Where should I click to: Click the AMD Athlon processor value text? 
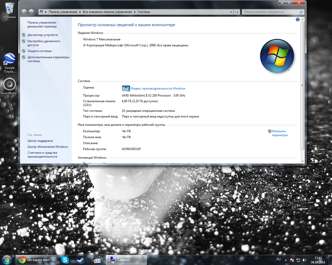(x=154, y=95)
